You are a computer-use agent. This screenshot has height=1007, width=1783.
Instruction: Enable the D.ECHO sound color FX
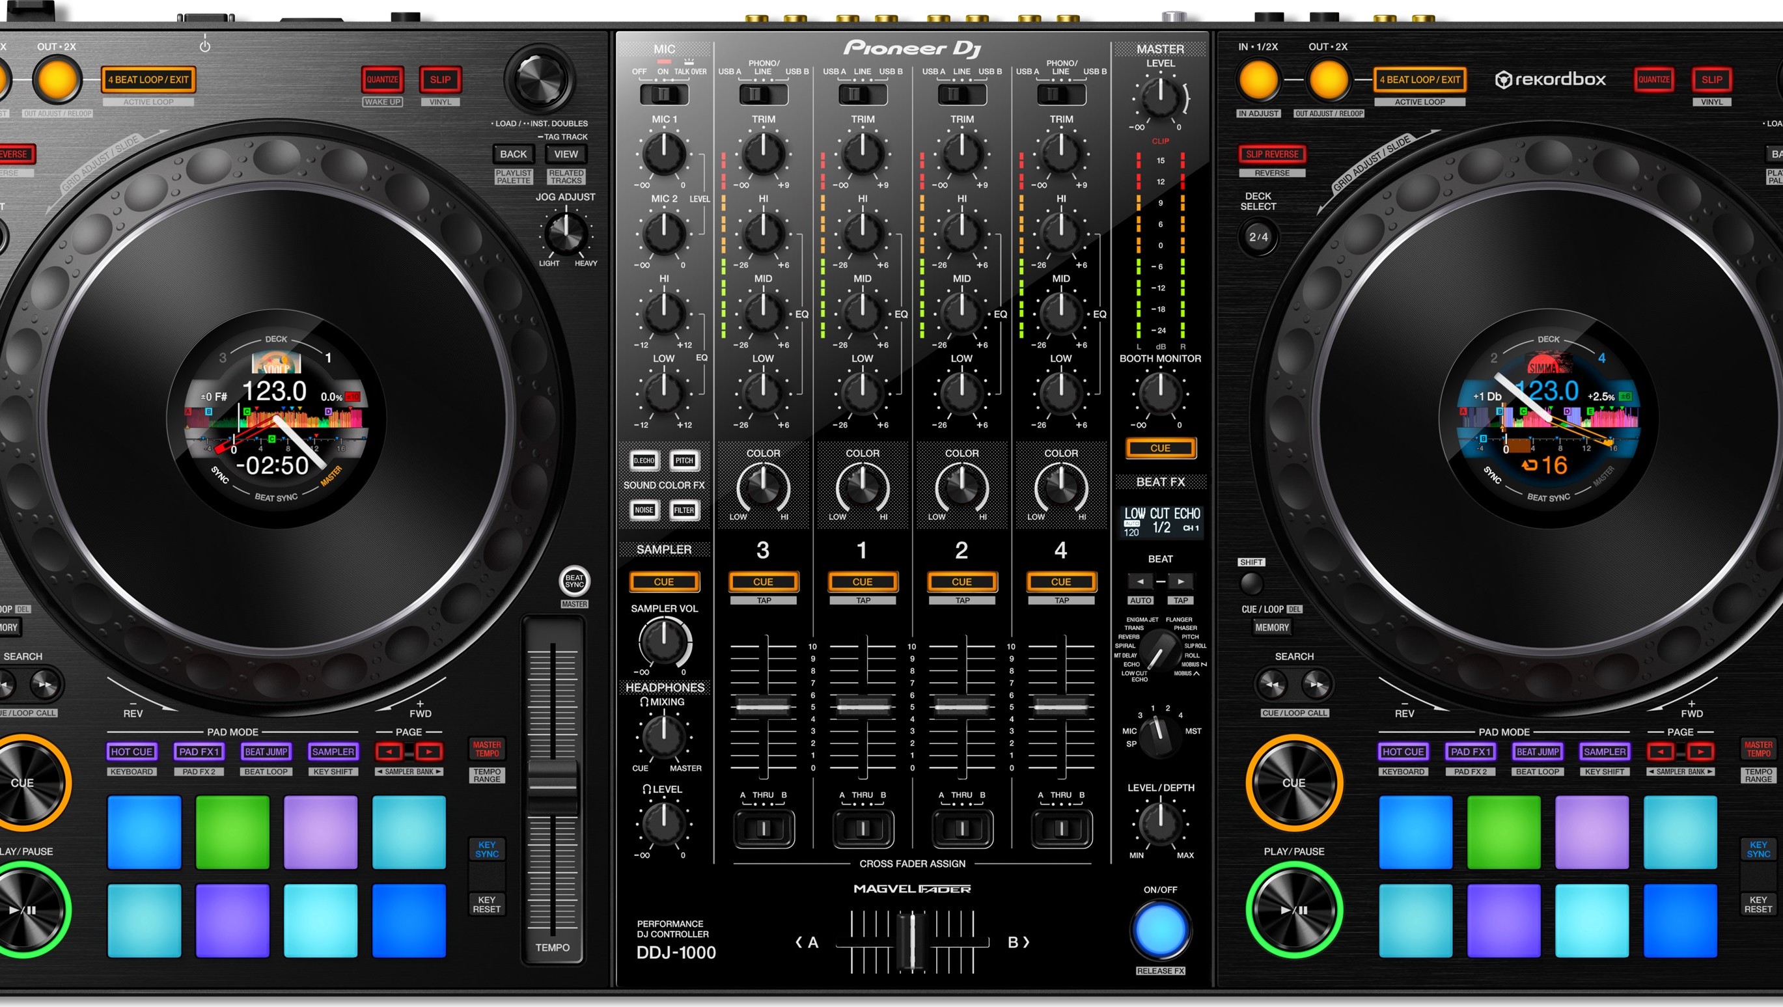(644, 460)
